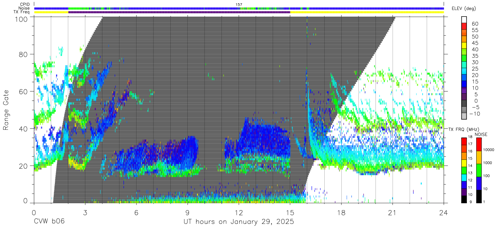Select the ELEV colorbar value '-10'

pyautogui.click(x=474, y=114)
